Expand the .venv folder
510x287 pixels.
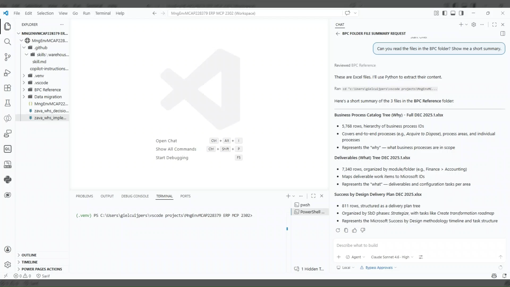coord(42,76)
